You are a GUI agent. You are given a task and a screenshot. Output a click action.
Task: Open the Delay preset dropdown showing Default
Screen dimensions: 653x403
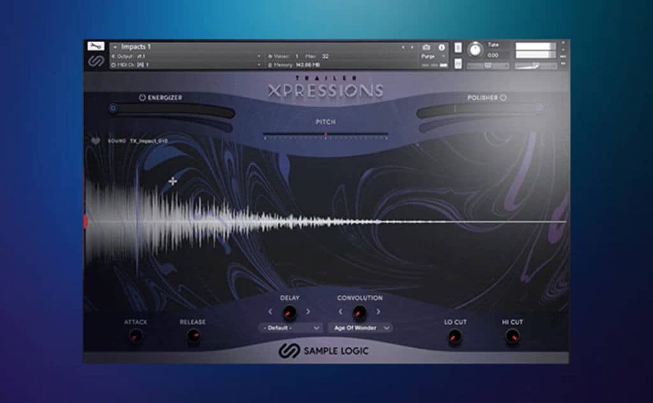[291, 328]
